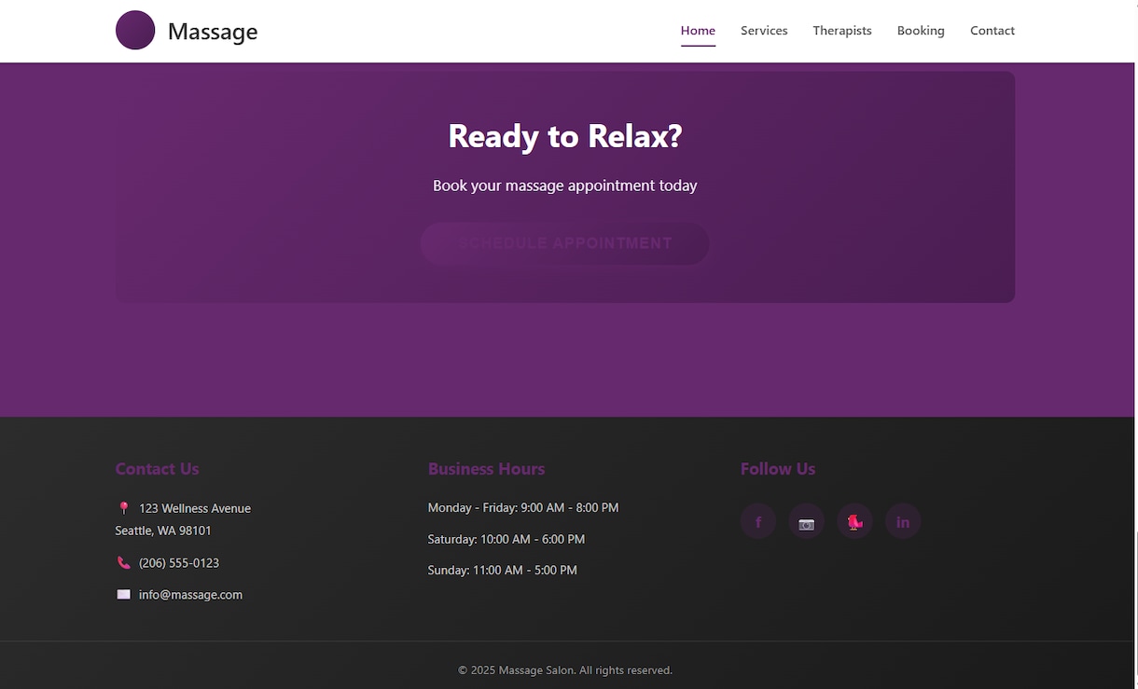Screen dimensions: 1138x689
Task: Click the 123 Wellness Avenue address text
Action: pyautogui.click(x=195, y=508)
